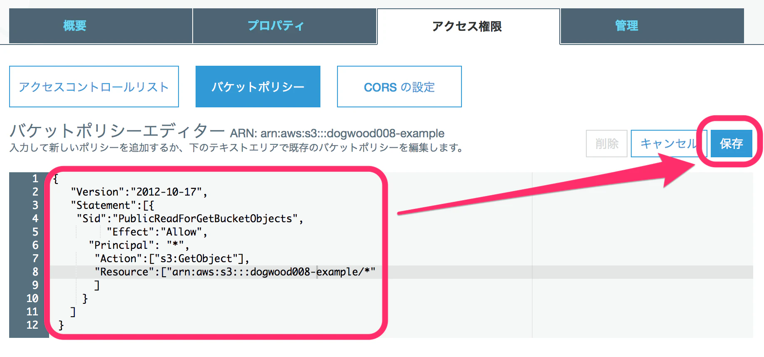
Task: Click line number 1 in gutter
Action: point(35,178)
